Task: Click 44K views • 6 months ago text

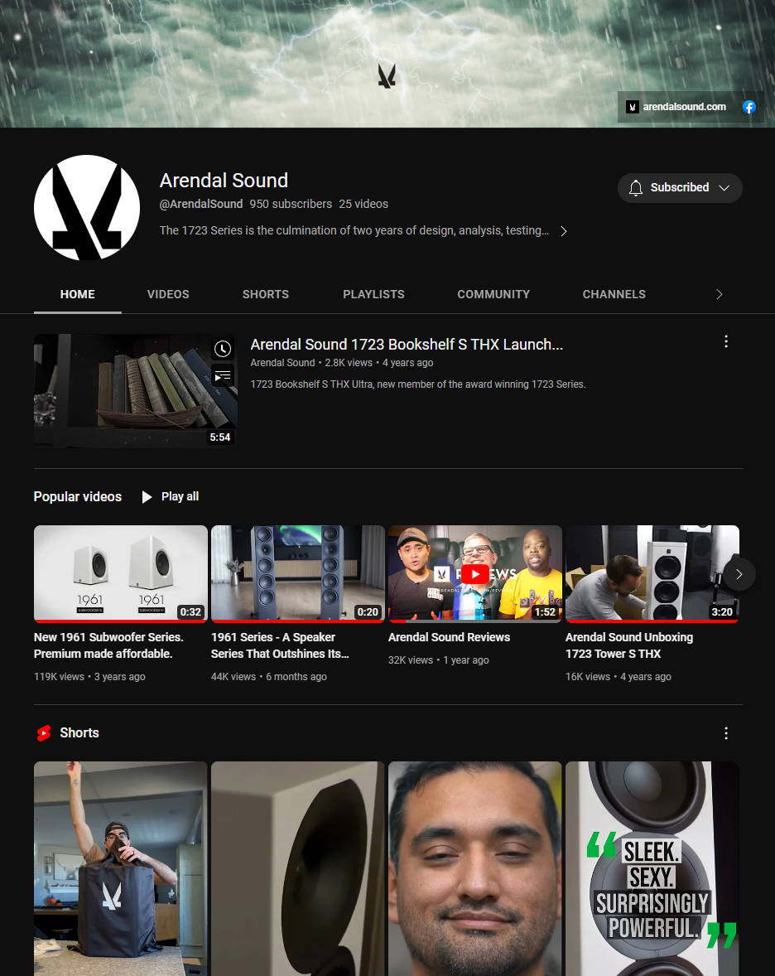Action: [269, 677]
